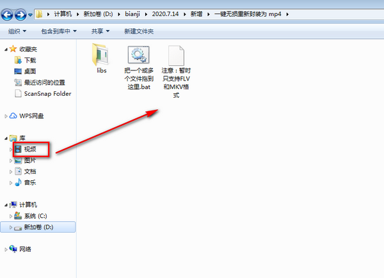Open 最近访问的位置 in favorites
384x278 pixels.
45,82
